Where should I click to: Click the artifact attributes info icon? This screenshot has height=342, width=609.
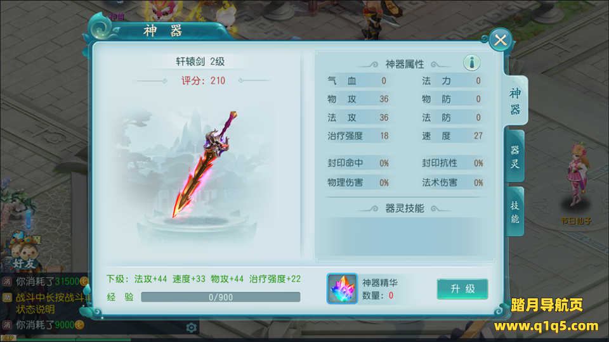(471, 63)
